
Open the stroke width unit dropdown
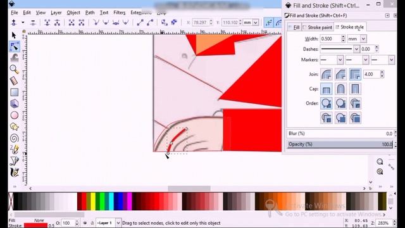click(363, 39)
